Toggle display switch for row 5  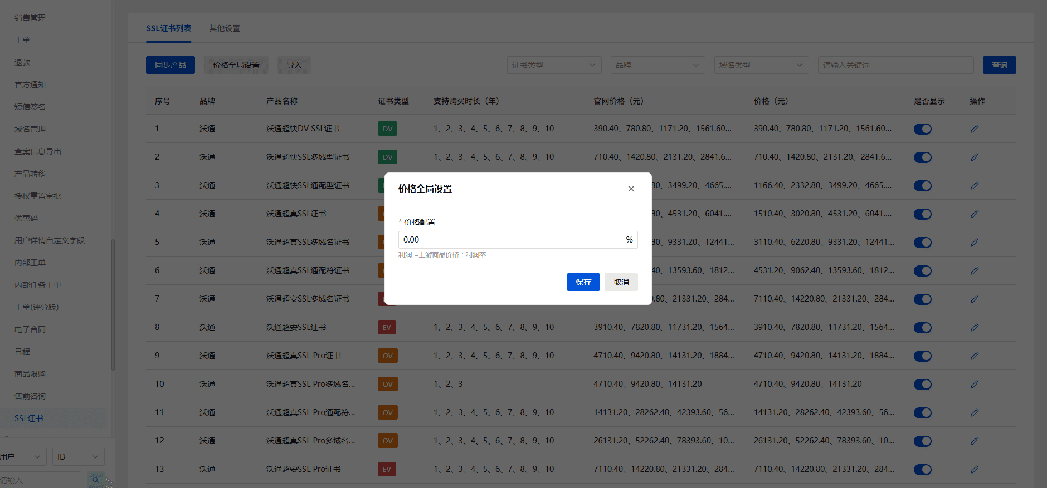pyautogui.click(x=923, y=243)
